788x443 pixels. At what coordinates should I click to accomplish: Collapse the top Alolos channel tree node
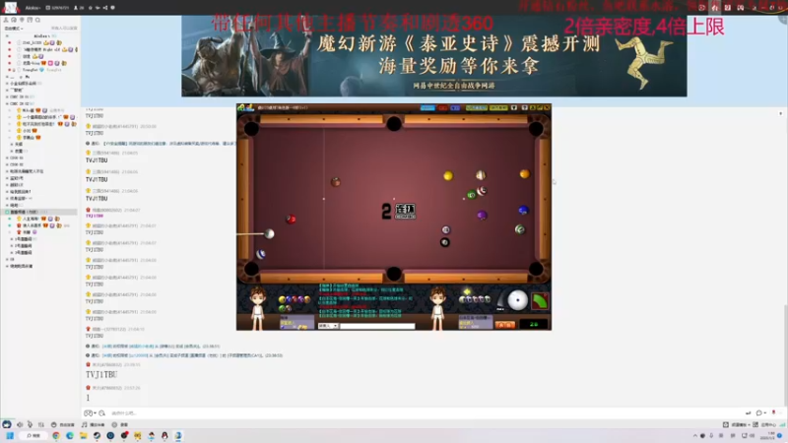pyautogui.click(x=7, y=36)
